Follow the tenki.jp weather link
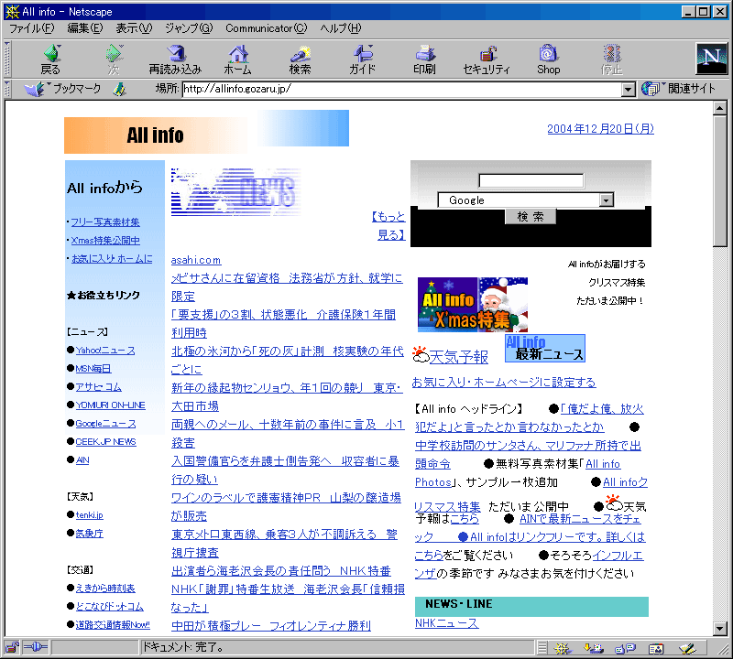Screen dimensions: 733x659 point(89,515)
